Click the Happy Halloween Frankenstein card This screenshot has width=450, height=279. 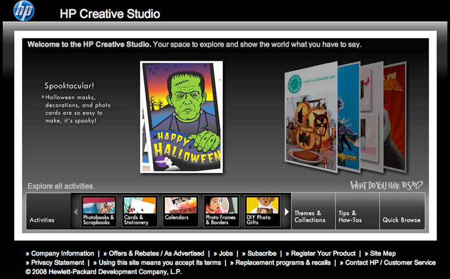pos(181,117)
